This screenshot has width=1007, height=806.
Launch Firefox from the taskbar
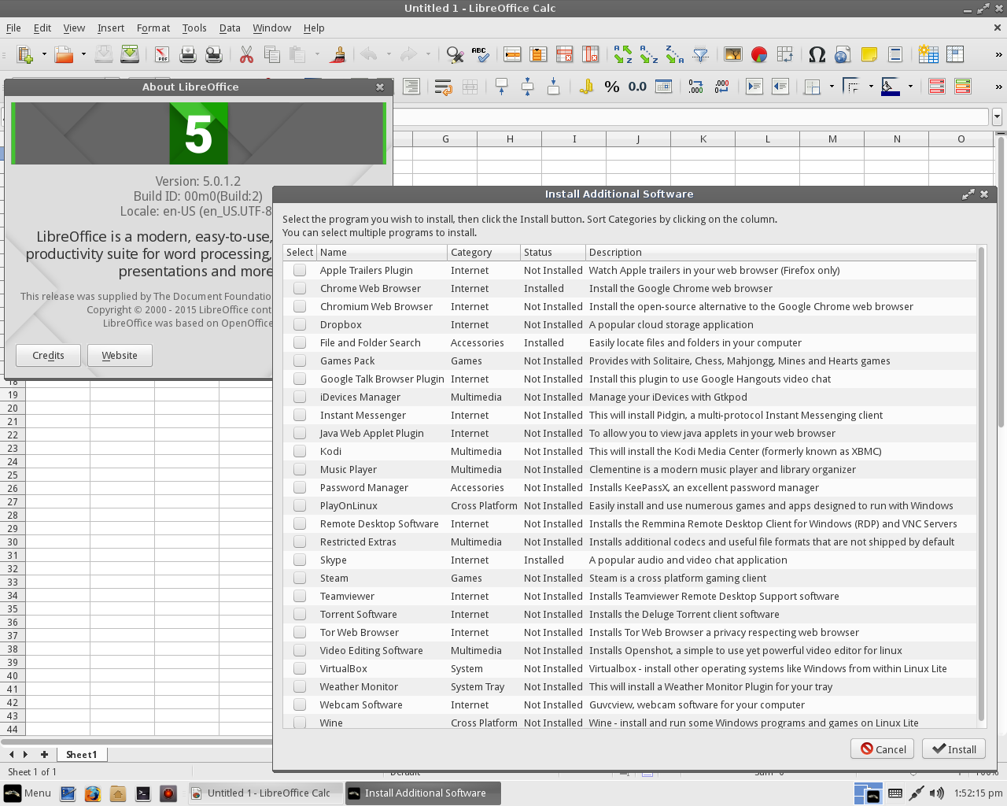[93, 793]
